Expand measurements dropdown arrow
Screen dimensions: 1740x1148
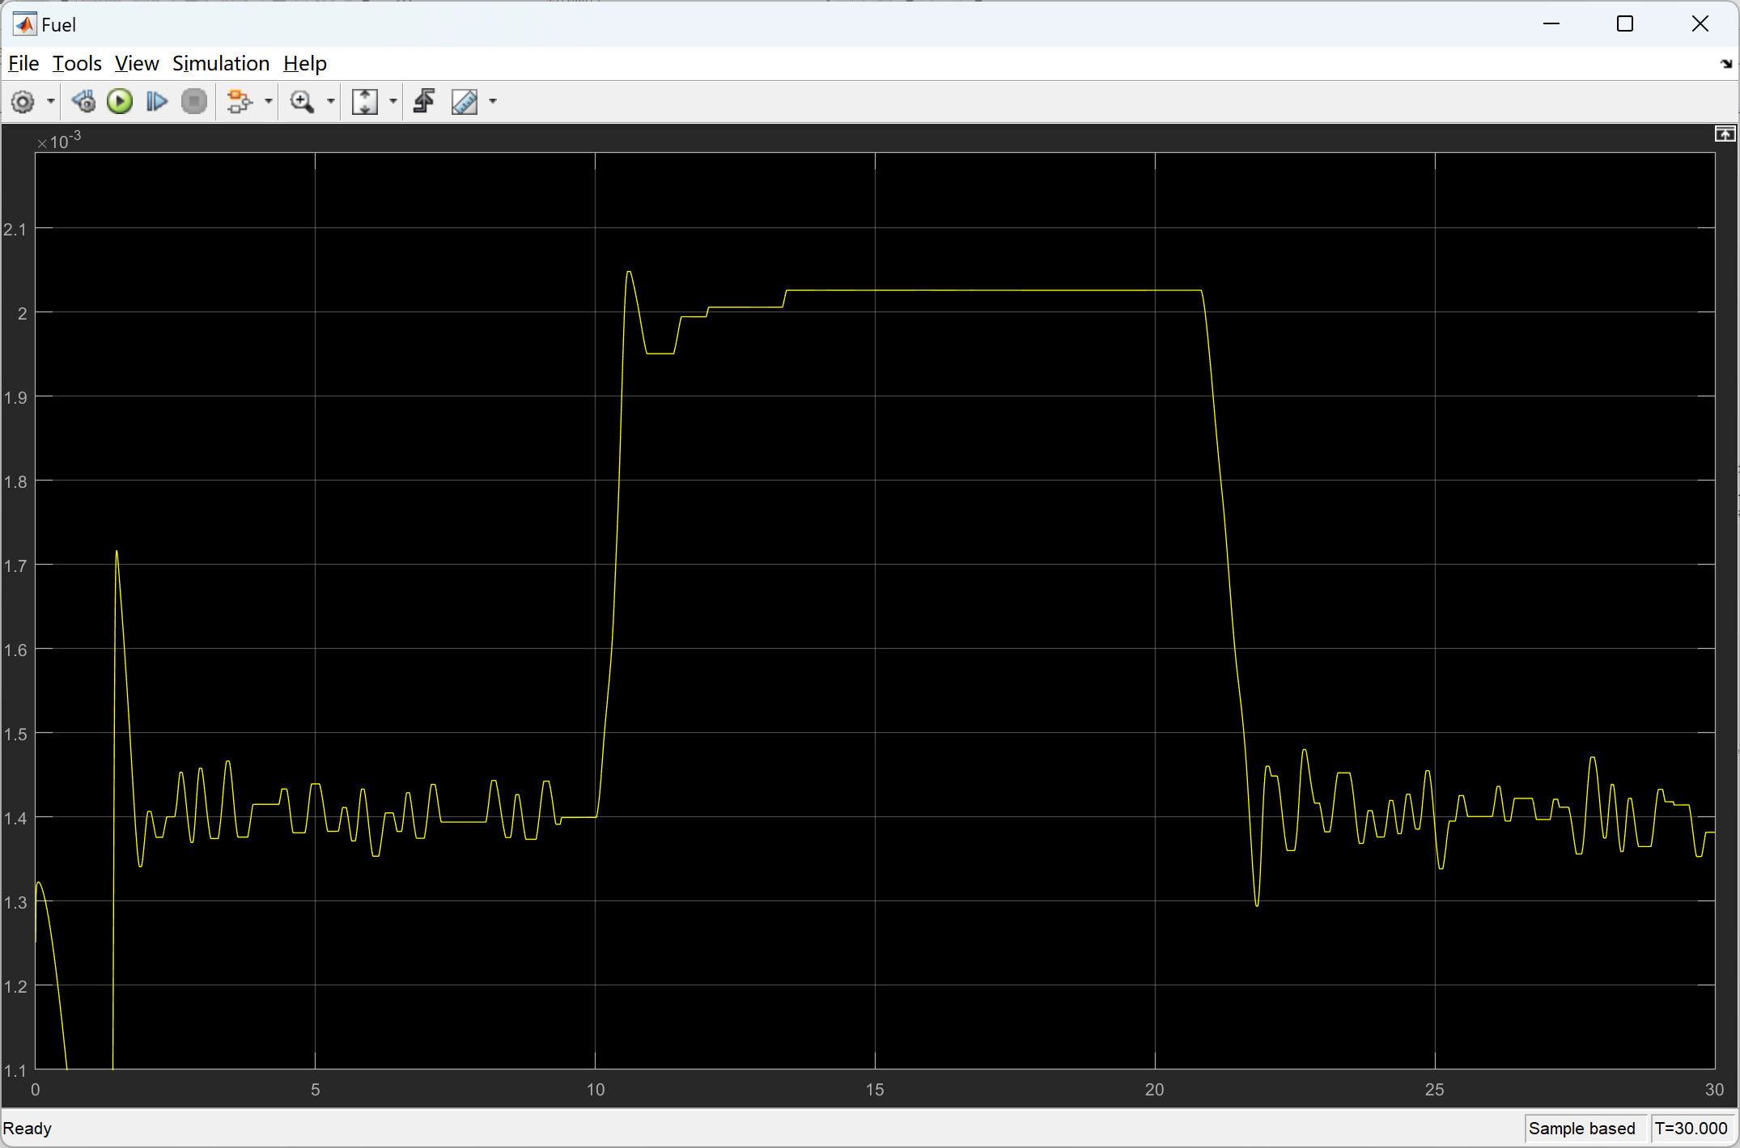point(493,102)
